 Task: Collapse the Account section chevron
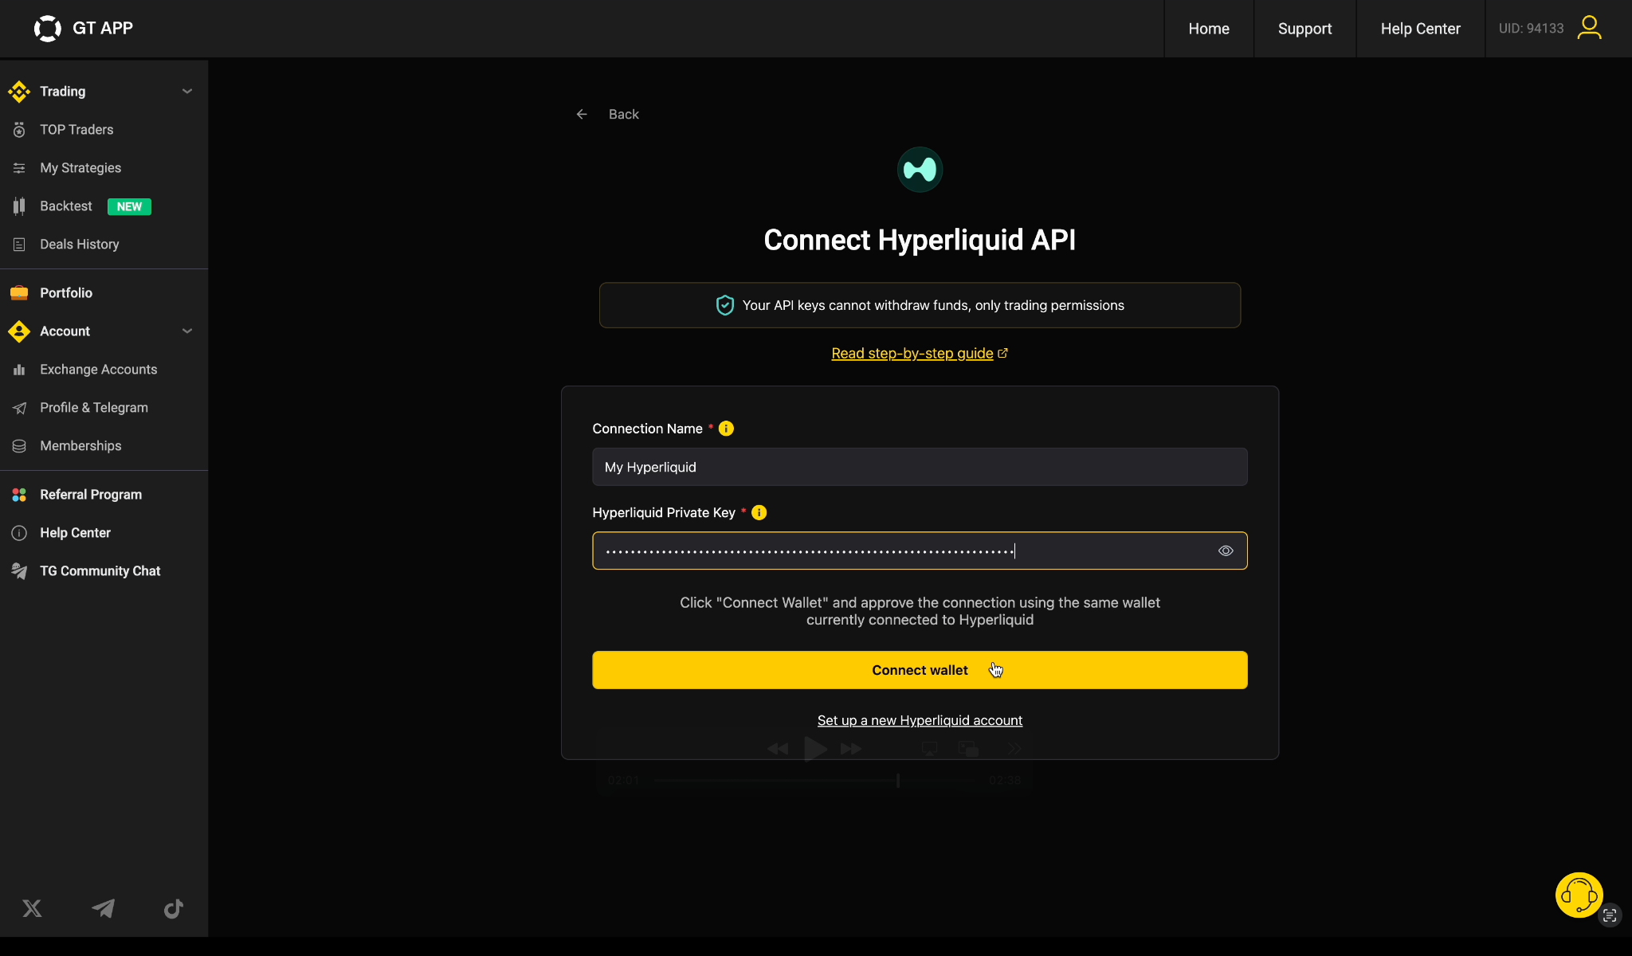click(187, 331)
